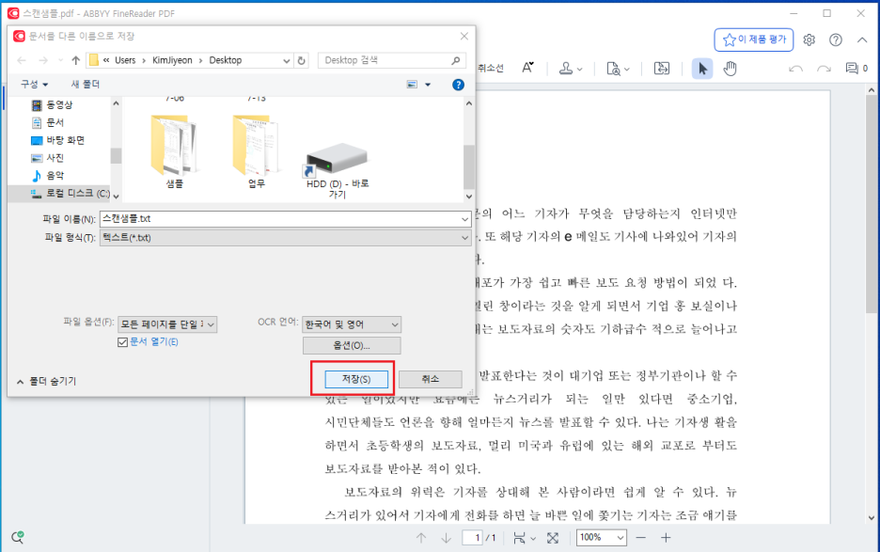The height and width of the screenshot is (552, 880).
Task: Go to next page arrow in bottom bar
Action: [446, 538]
